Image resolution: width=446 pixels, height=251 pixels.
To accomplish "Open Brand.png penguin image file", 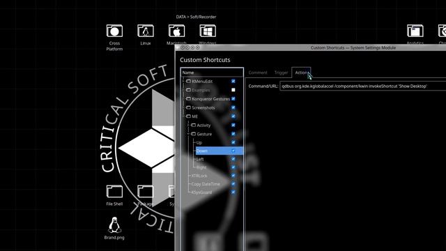I will coord(114,225).
